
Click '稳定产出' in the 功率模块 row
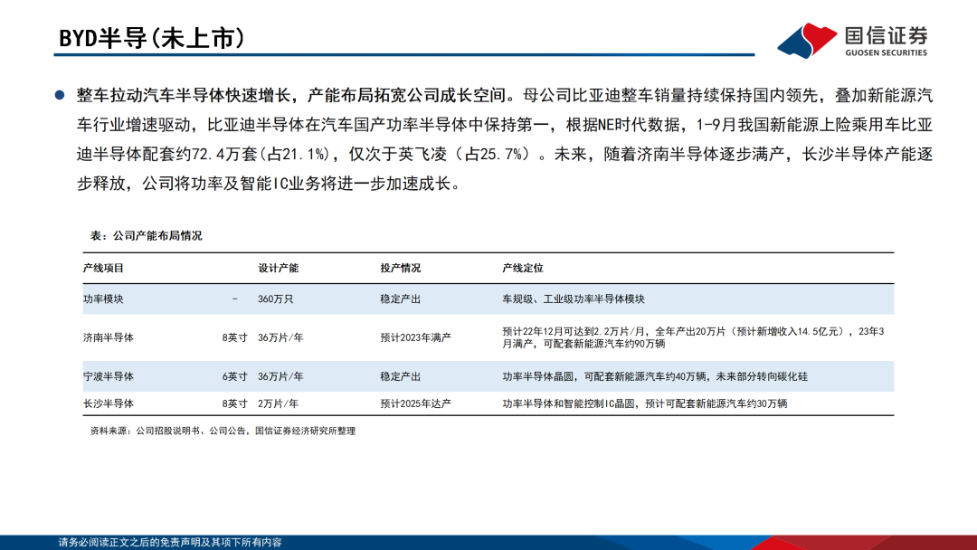401,299
